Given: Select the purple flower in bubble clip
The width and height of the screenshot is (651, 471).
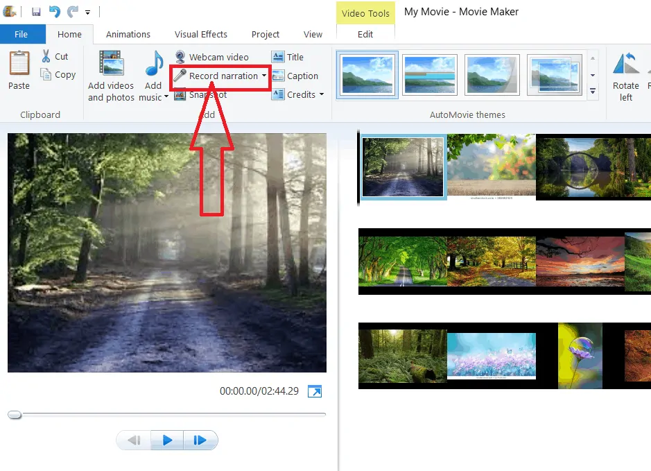Looking at the screenshot, I should [580, 356].
